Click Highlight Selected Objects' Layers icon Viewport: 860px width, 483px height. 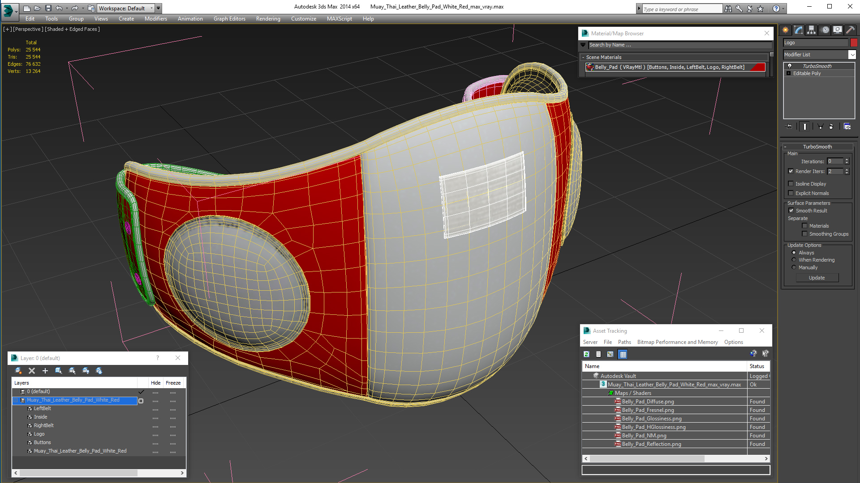(x=72, y=371)
